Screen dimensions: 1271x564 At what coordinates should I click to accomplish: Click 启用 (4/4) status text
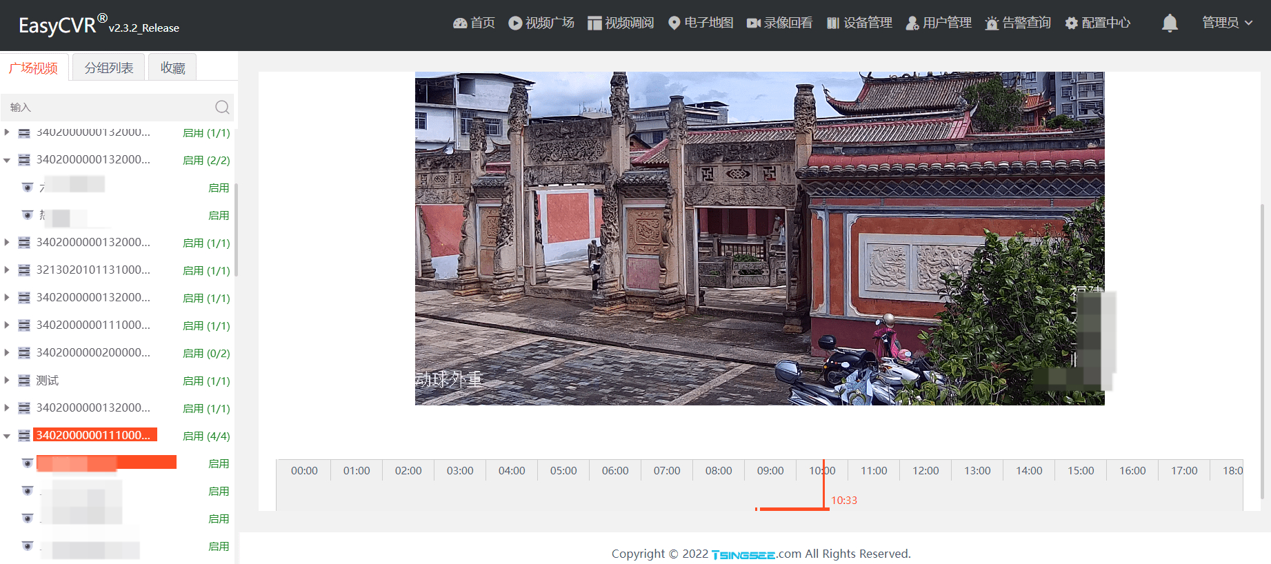pos(206,436)
